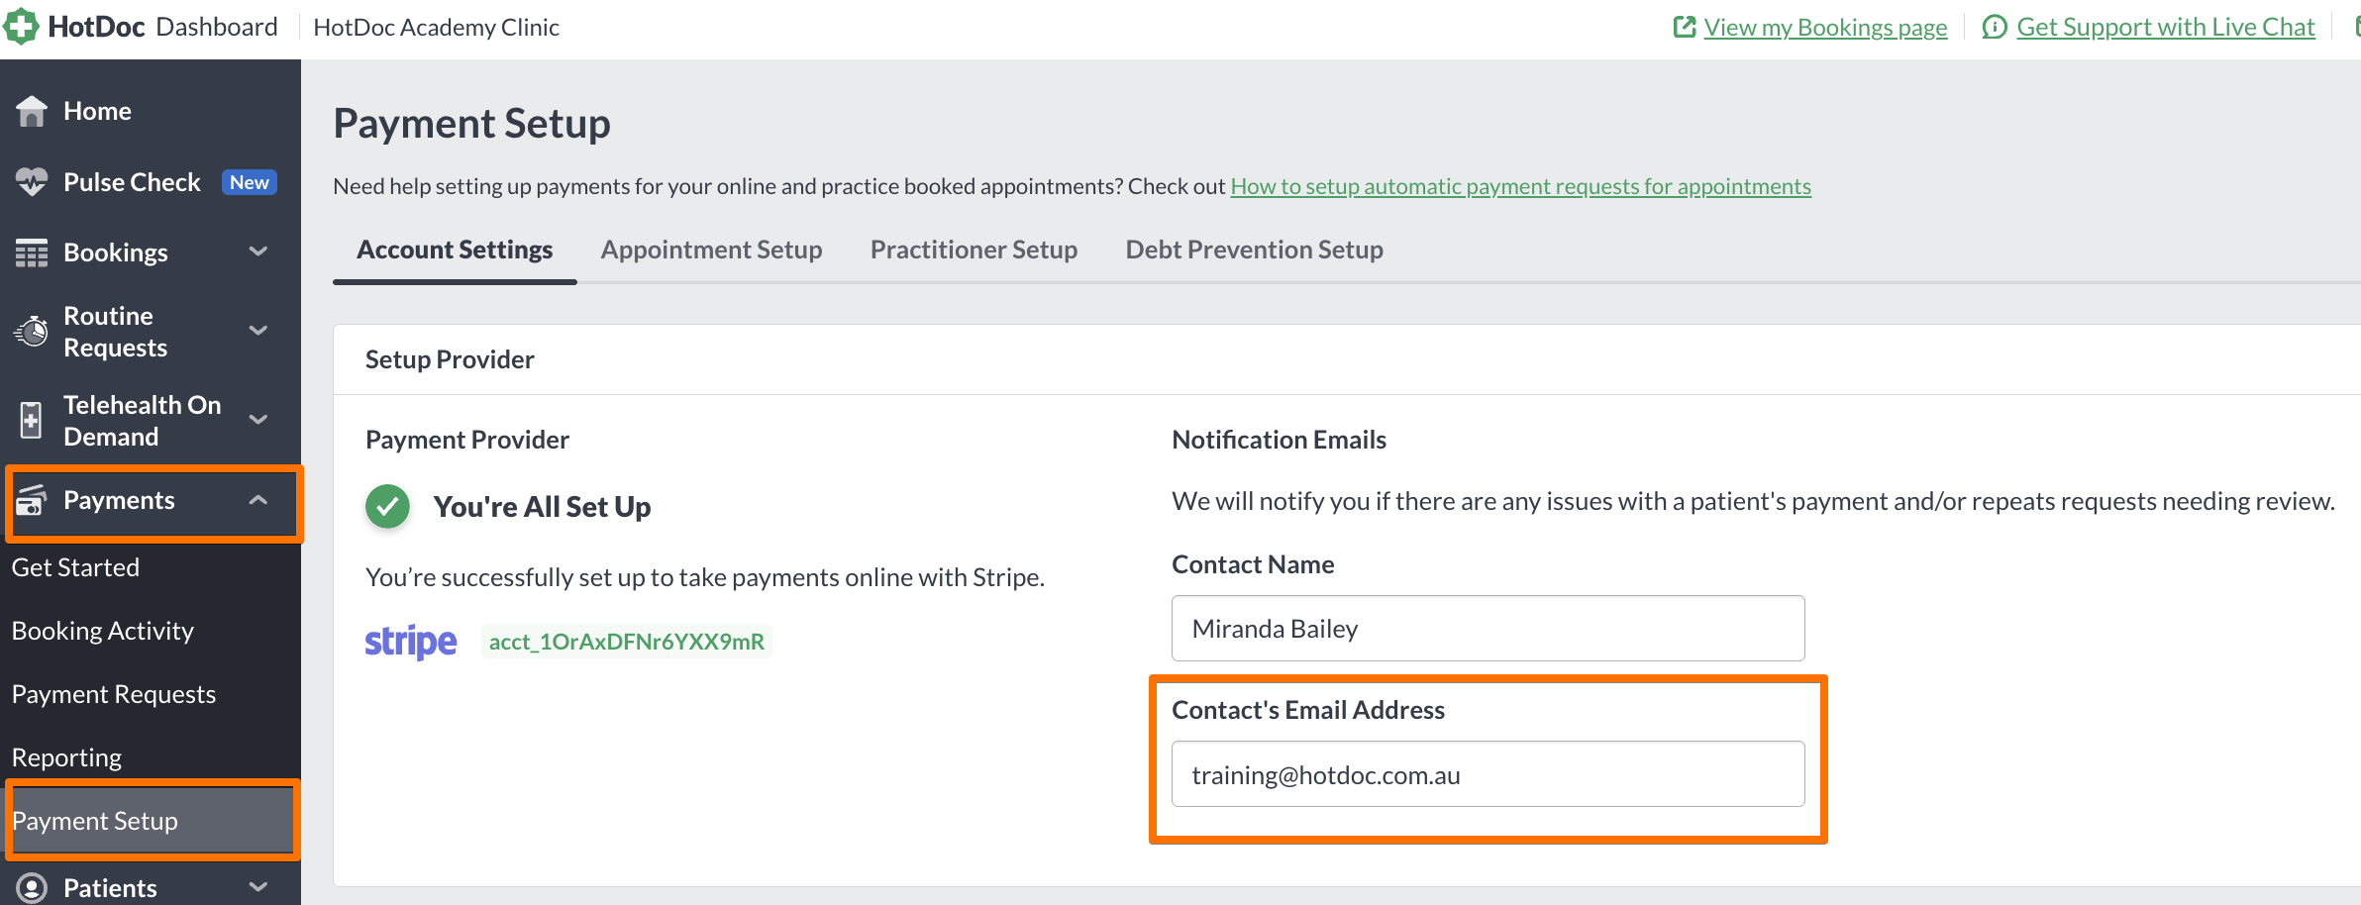Click the Contact's Email Address label
This screenshot has height=905, width=2361.
point(1307,710)
